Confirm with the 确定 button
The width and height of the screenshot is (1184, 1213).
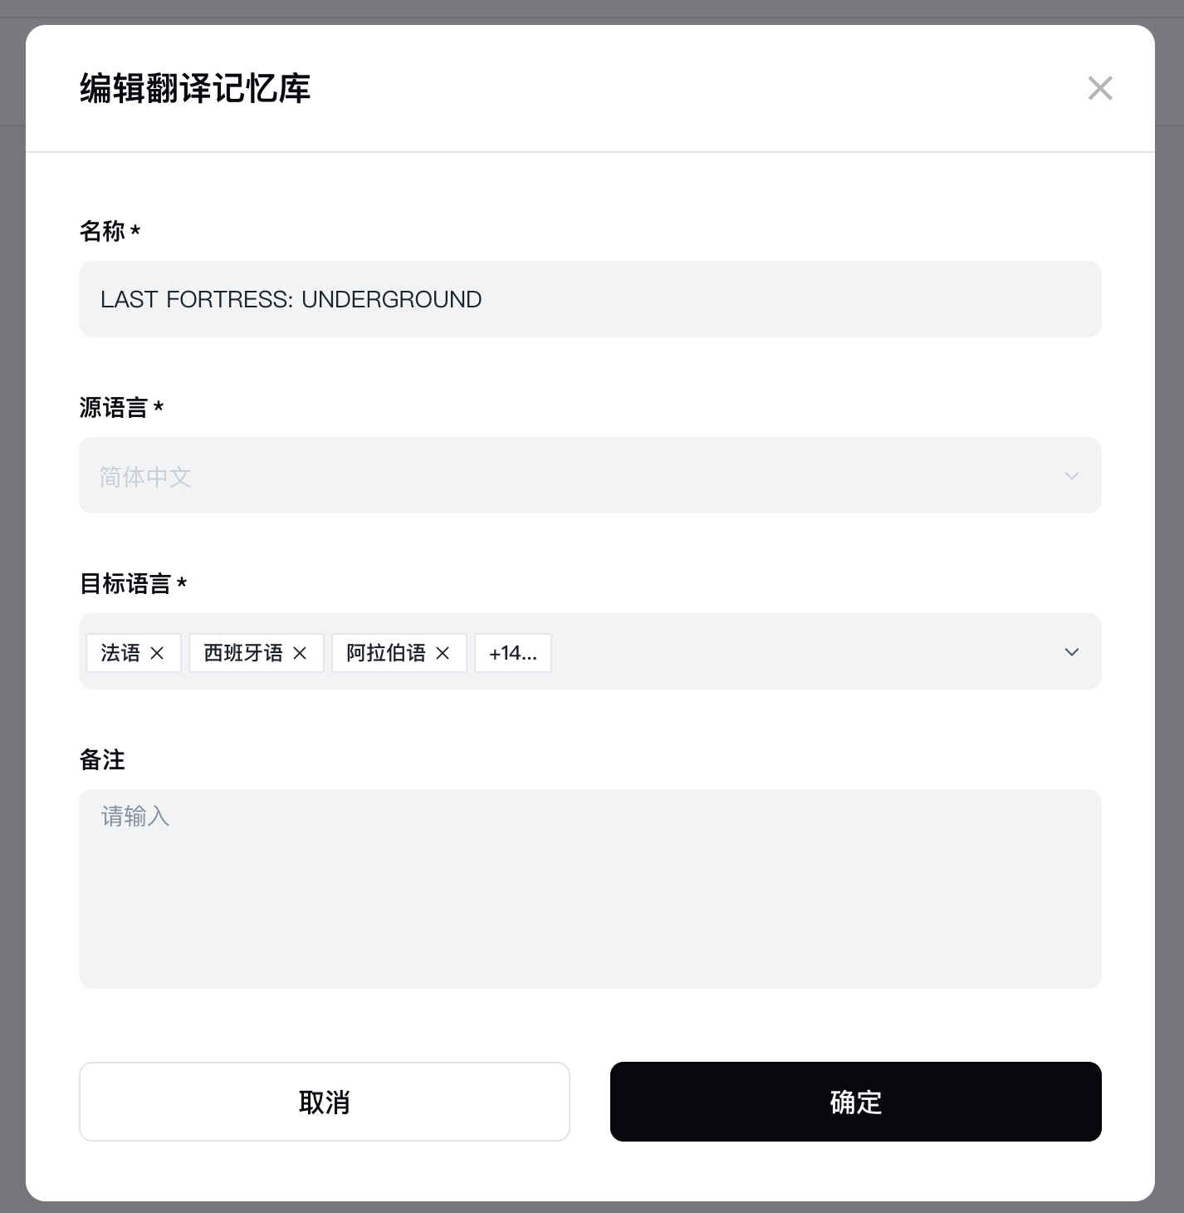pos(855,1102)
